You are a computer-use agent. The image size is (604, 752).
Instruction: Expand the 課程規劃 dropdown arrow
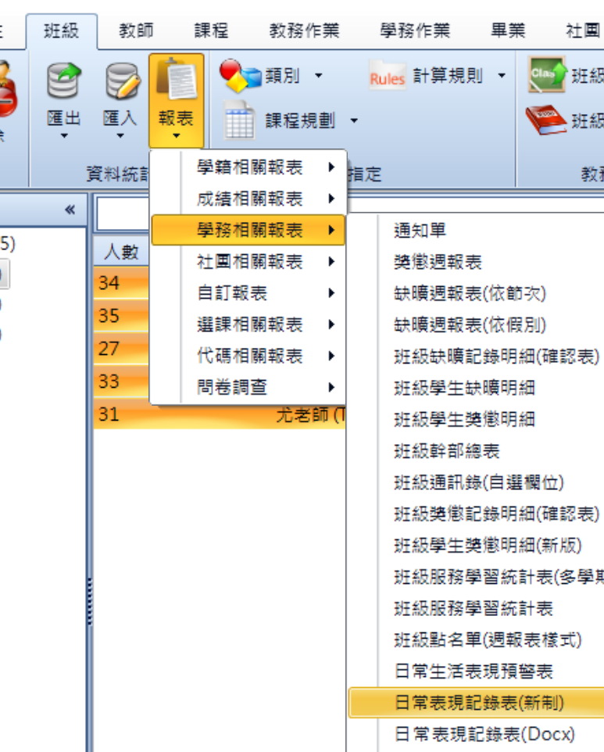tap(354, 120)
